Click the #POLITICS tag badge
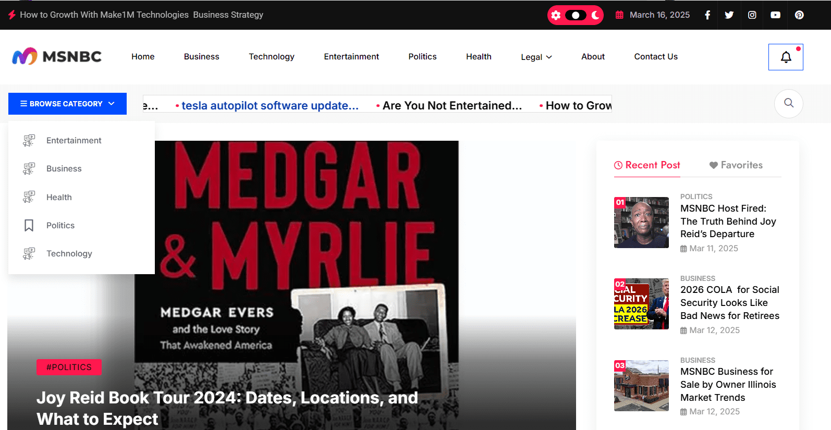The height and width of the screenshot is (430, 831). click(x=69, y=367)
